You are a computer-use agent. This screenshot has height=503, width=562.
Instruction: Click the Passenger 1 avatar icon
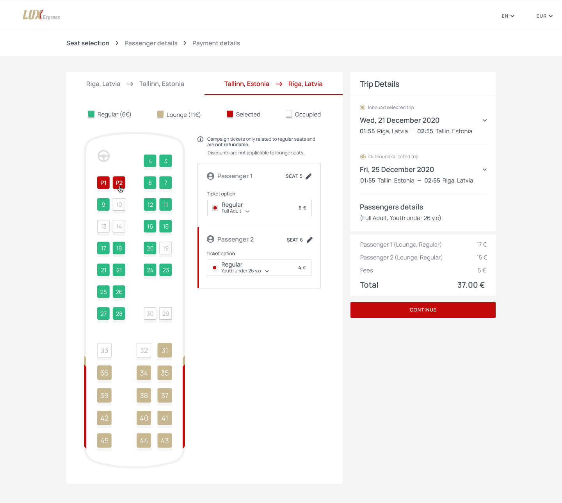(211, 176)
